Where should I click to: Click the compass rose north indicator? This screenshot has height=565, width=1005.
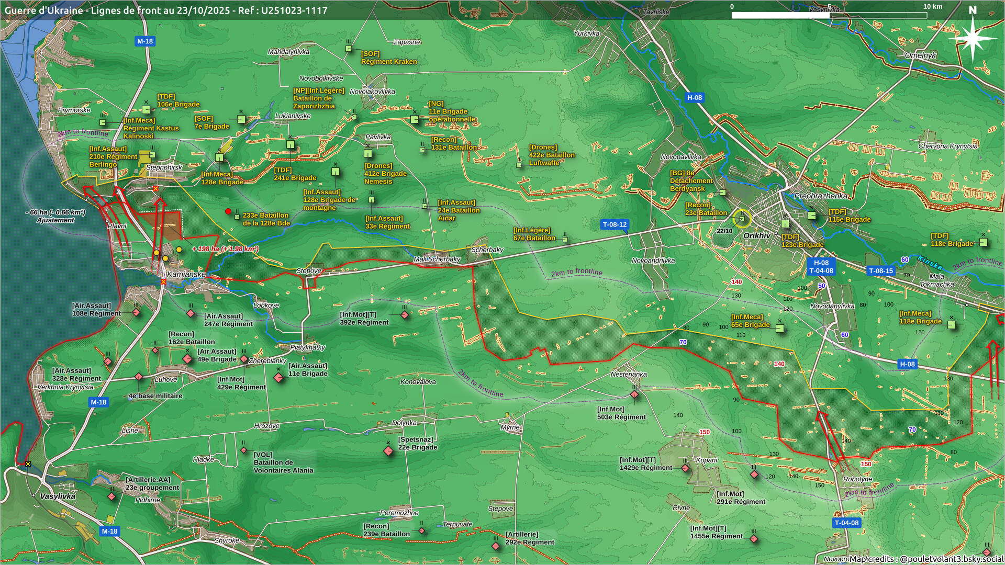coord(972,36)
